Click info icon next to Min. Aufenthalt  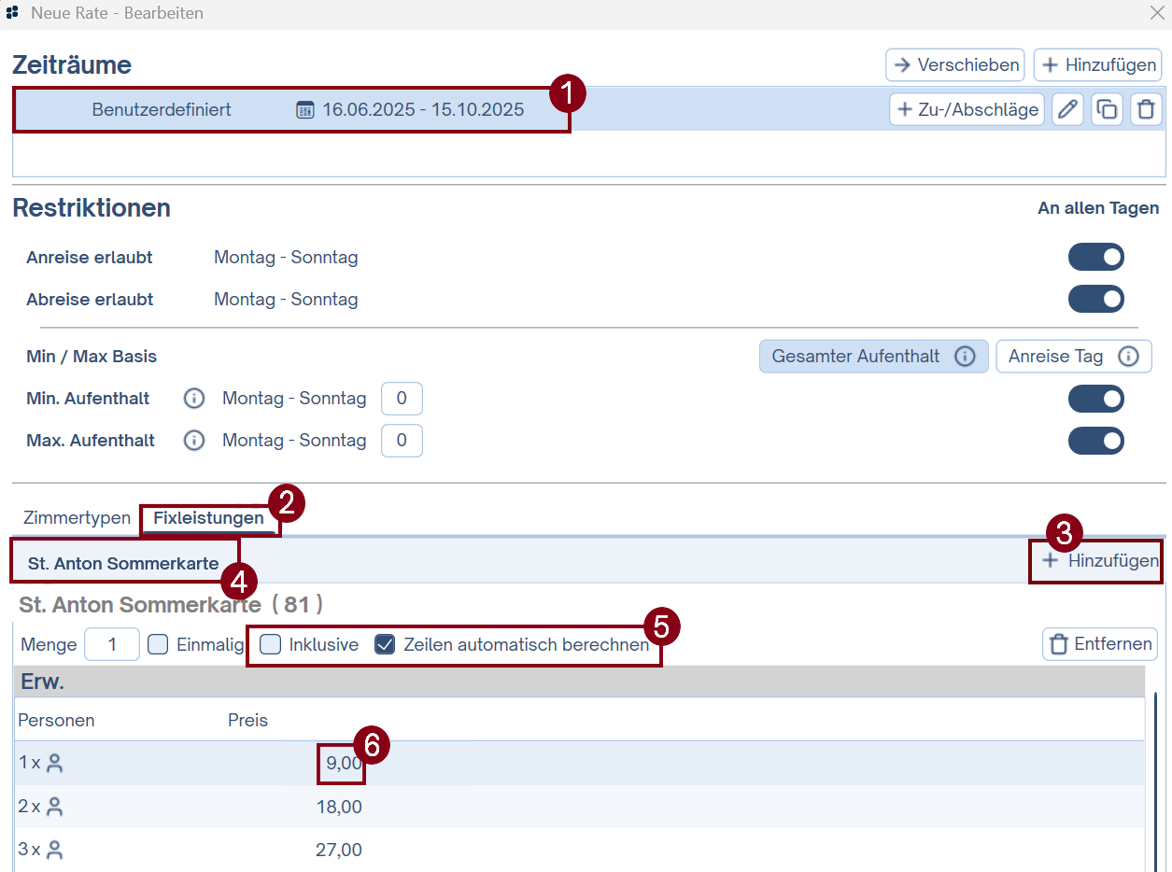tap(193, 399)
